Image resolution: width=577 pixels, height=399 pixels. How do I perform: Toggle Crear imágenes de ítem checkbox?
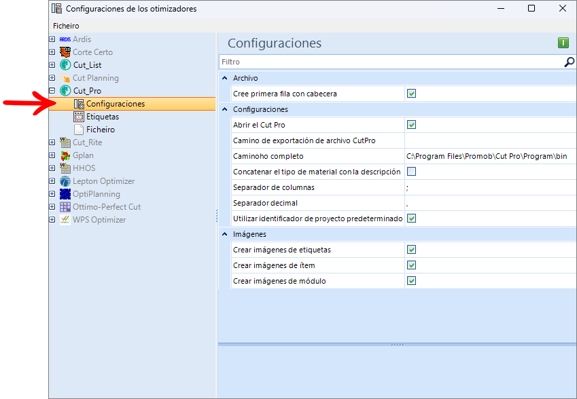411,265
